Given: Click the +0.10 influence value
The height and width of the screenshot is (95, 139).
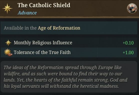Looking at the screenshot, I should point(128,43).
